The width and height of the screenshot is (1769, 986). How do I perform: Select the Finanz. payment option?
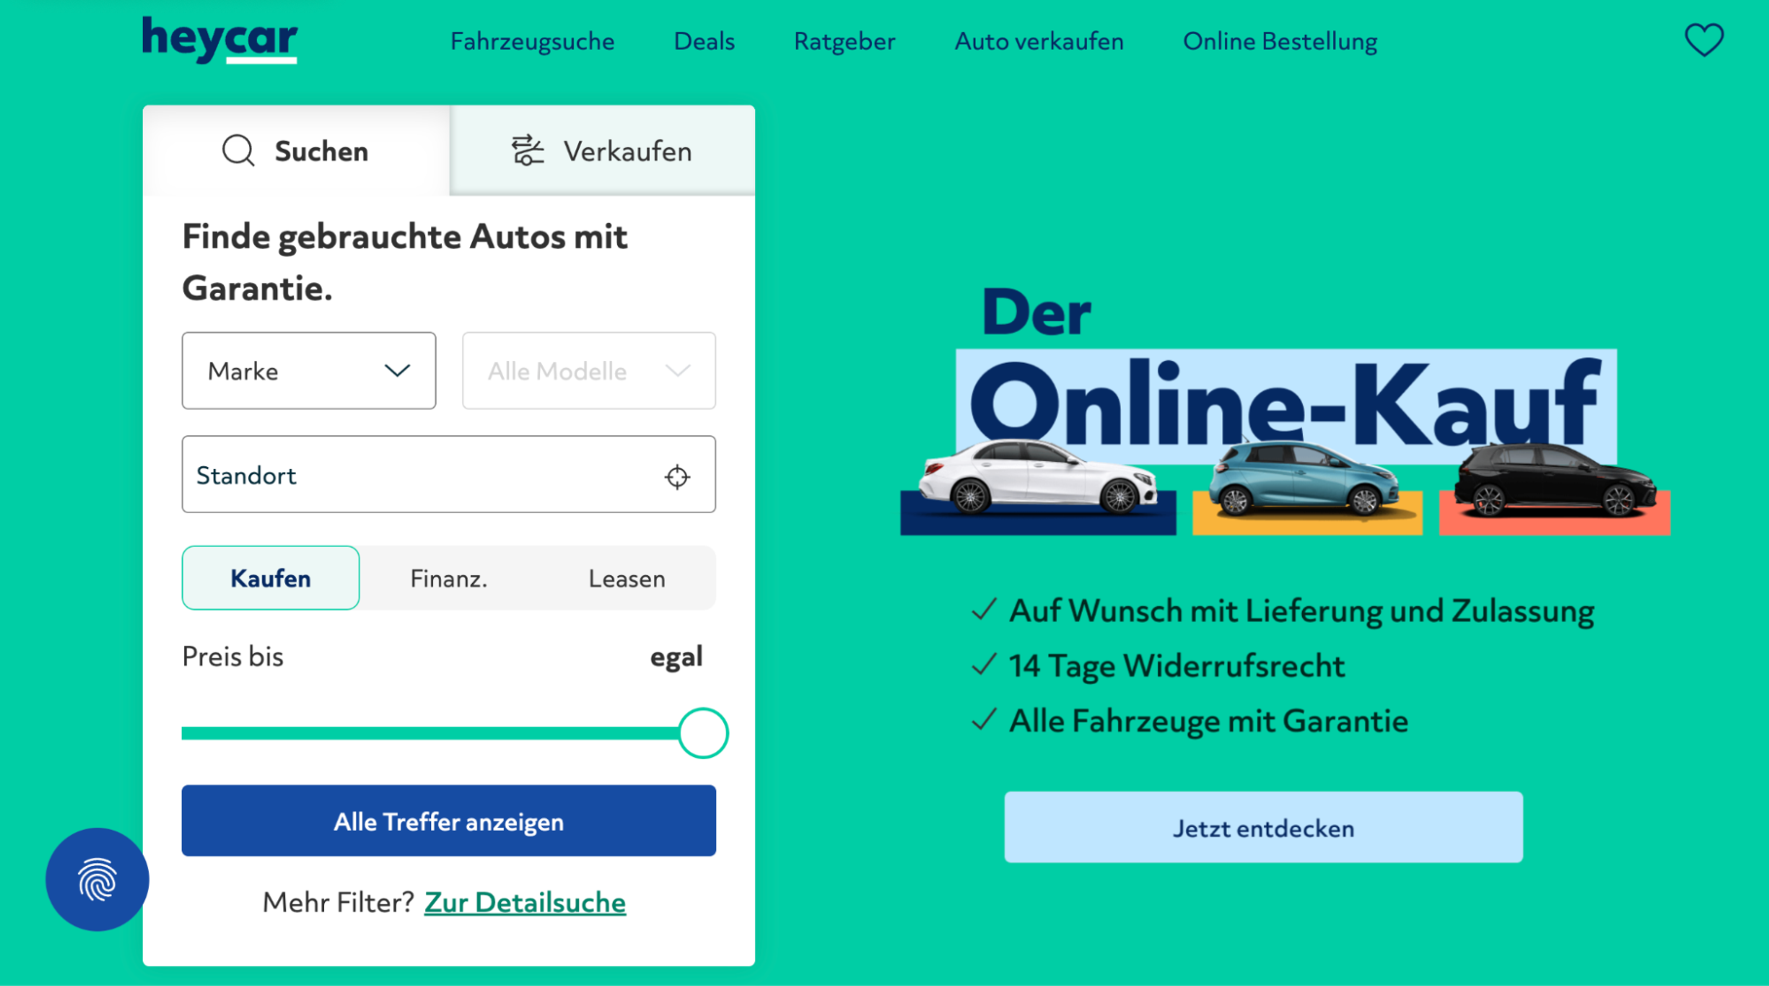coord(448,578)
